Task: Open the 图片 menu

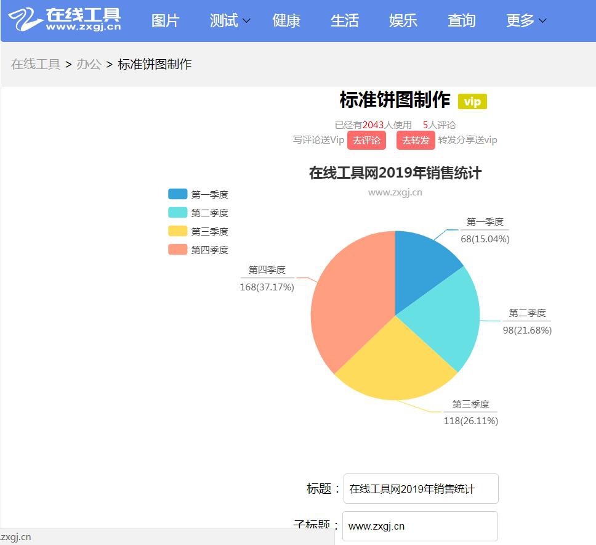Action: (165, 21)
